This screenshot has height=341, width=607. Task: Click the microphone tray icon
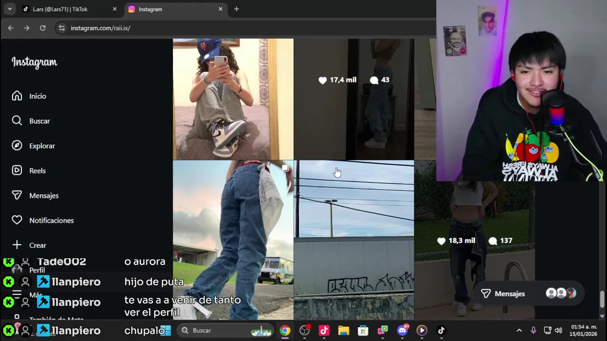[533, 331]
